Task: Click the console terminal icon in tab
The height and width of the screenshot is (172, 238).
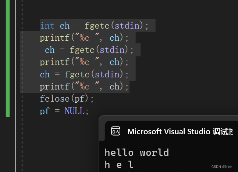Action: [116, 131]
